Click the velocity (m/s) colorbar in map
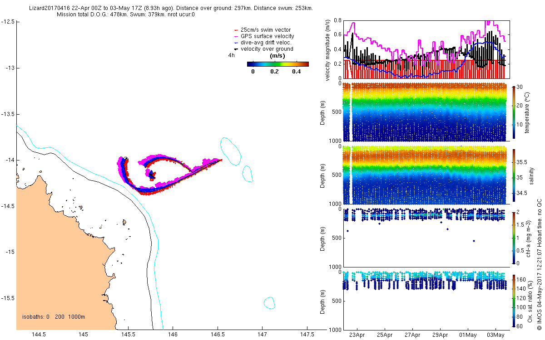Viewport: 545px width, 340px height. 278,64
